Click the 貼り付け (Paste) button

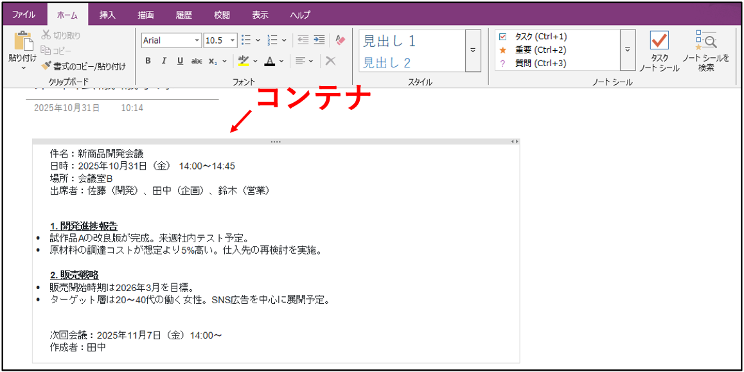pos(23,45)
